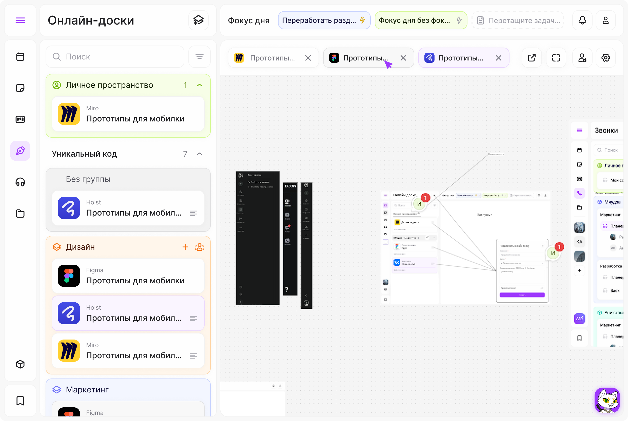
Task: Open the user profile icon
Action: point(606,20)
